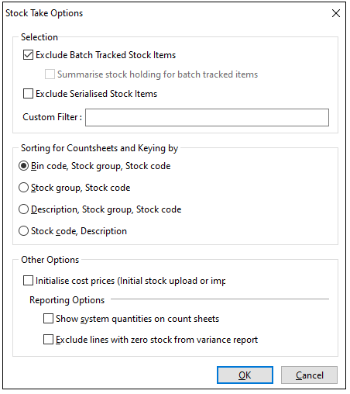The image size is (350, 394).
Task: Click the Custom Filter label
Action: (x=53, y=117)
